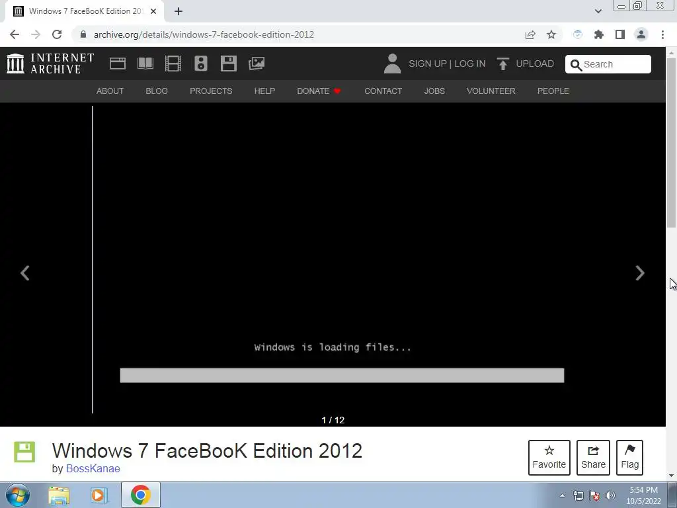Image resolution: width=677 pixels, height=508 pixels.
Task: Expand the tab search dropdown arrow
Action: click(x=598, y=11)
